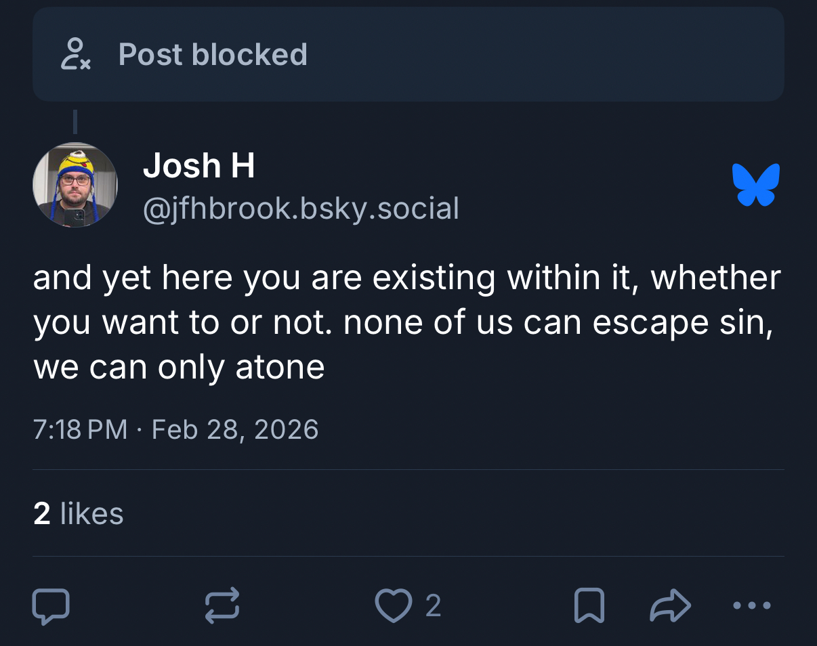Repost this post using the arrows icon
The width and height of the screenshot is (817, 646).
click(x=223, y=605)
